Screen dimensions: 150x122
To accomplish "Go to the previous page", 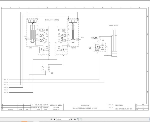I will pyautogui.click(x=54, y=119).
